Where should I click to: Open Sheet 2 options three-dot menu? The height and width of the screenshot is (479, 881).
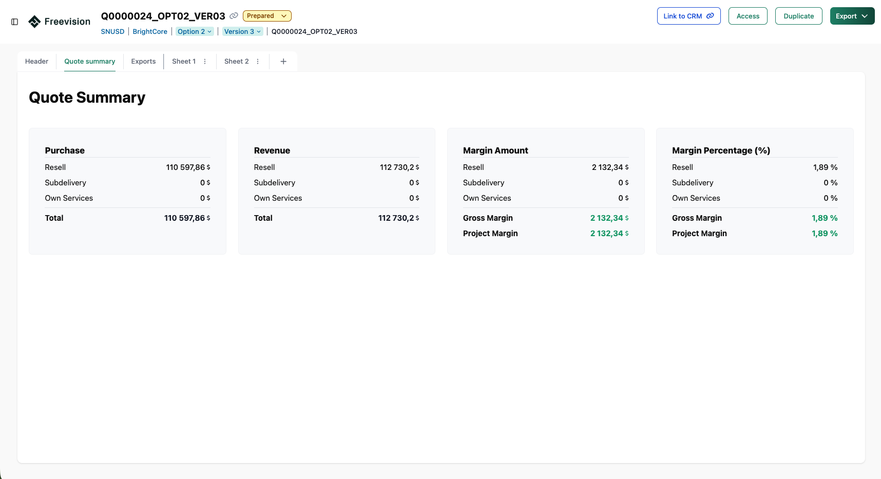[x=258, y=62]
